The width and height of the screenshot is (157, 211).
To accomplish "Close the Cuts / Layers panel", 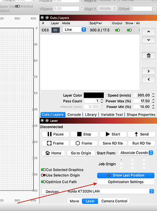I will [x=42, y=18].
